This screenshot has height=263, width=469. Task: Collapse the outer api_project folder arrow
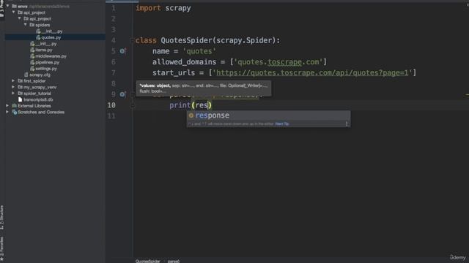14,12
